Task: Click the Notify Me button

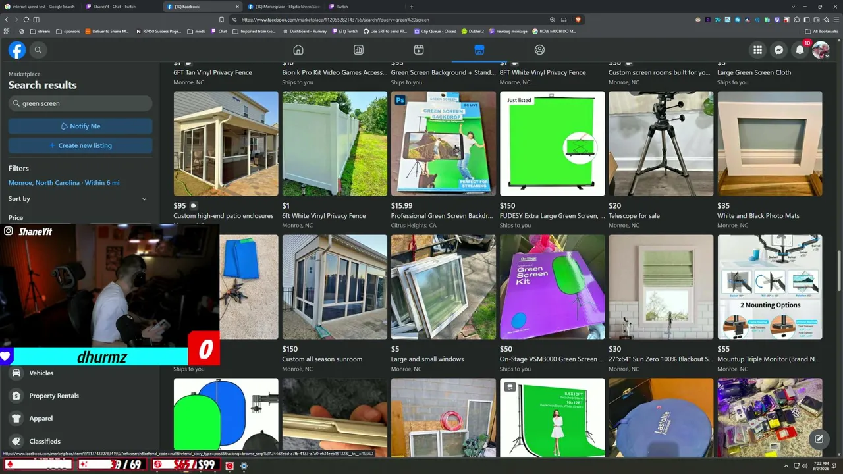Action: tap(80, 126)
